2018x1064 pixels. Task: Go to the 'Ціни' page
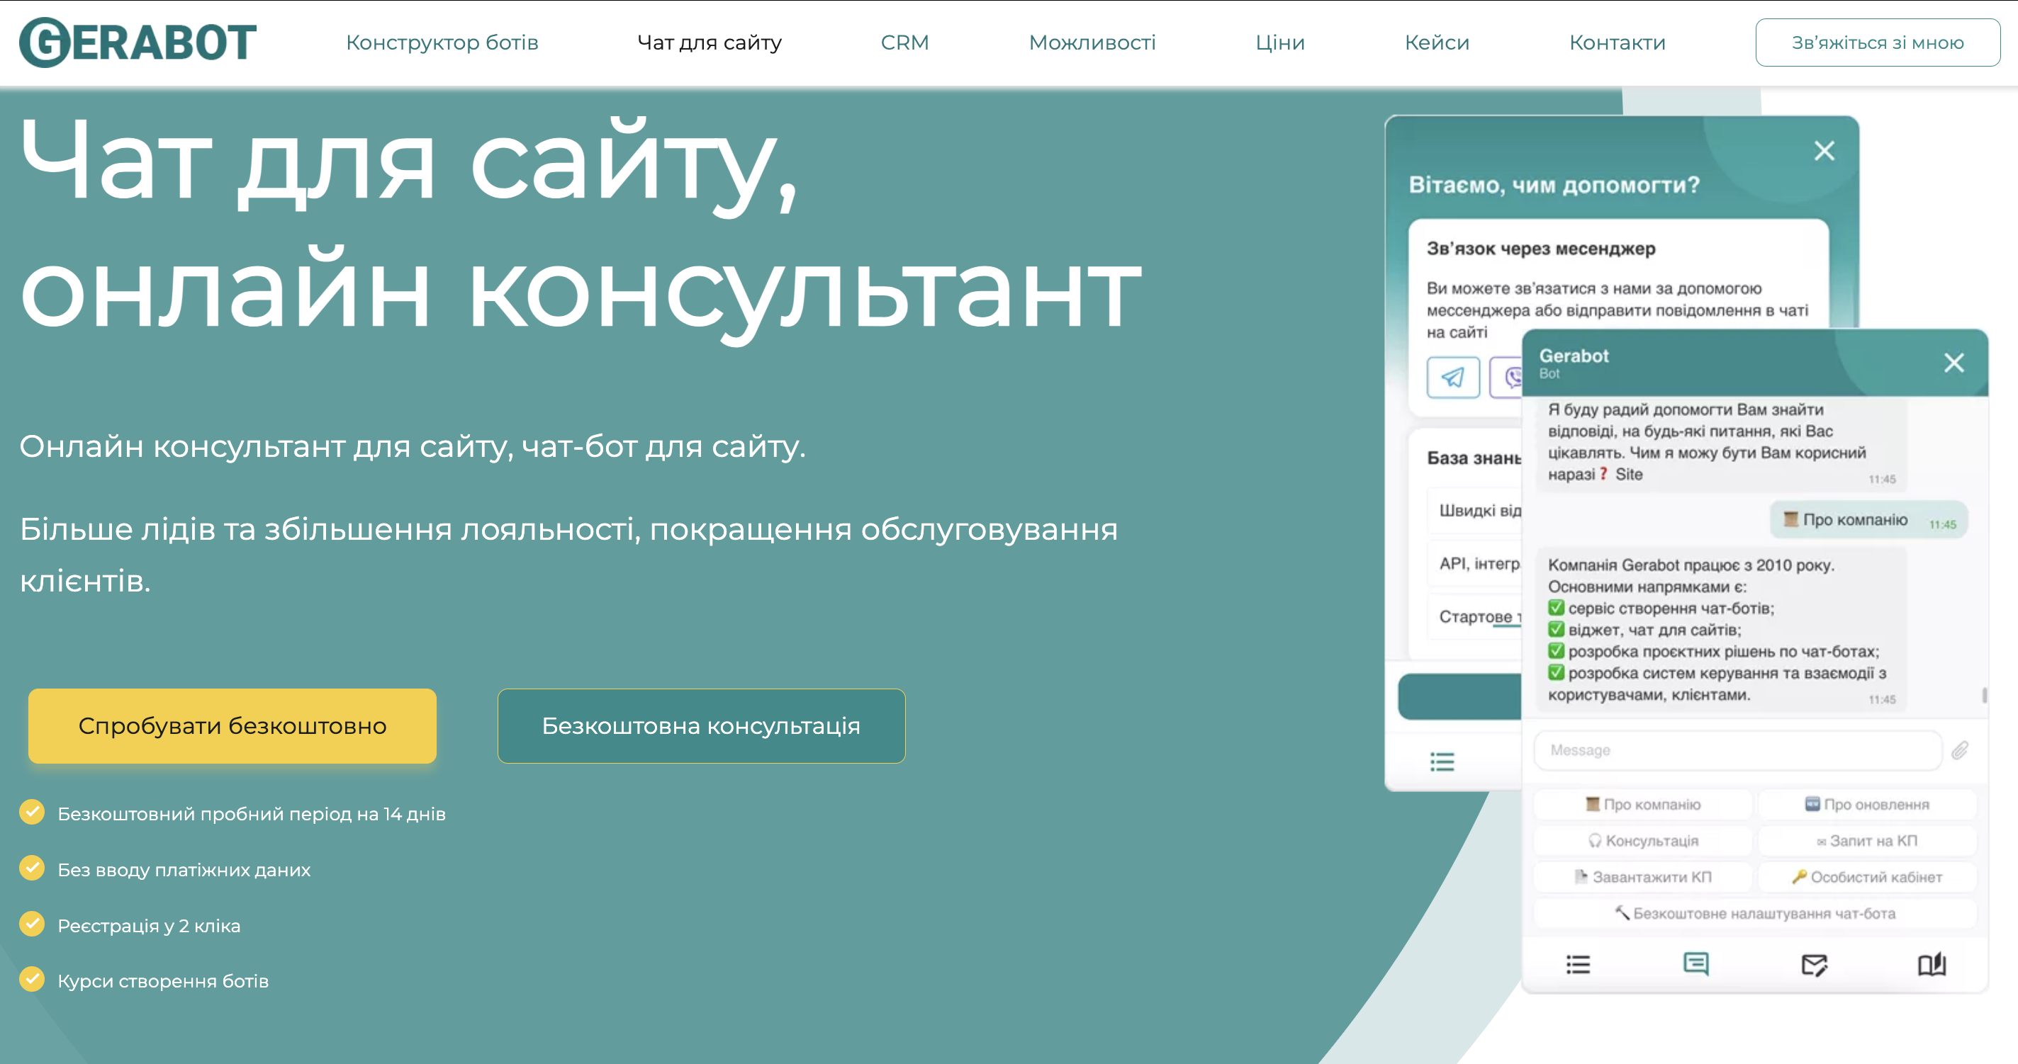pyautogui.click(x=1279, y=43)
